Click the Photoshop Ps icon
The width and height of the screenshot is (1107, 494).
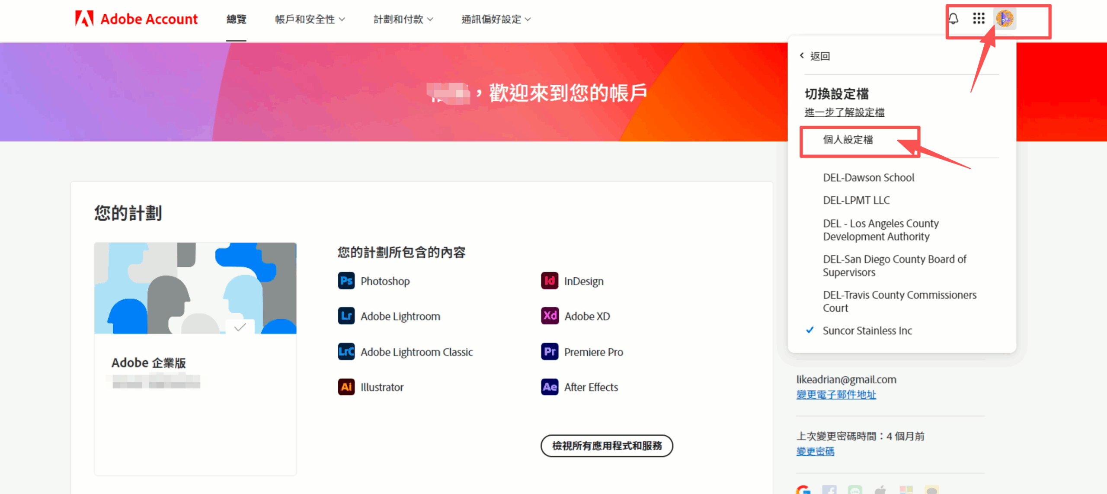tap(346, 281)
